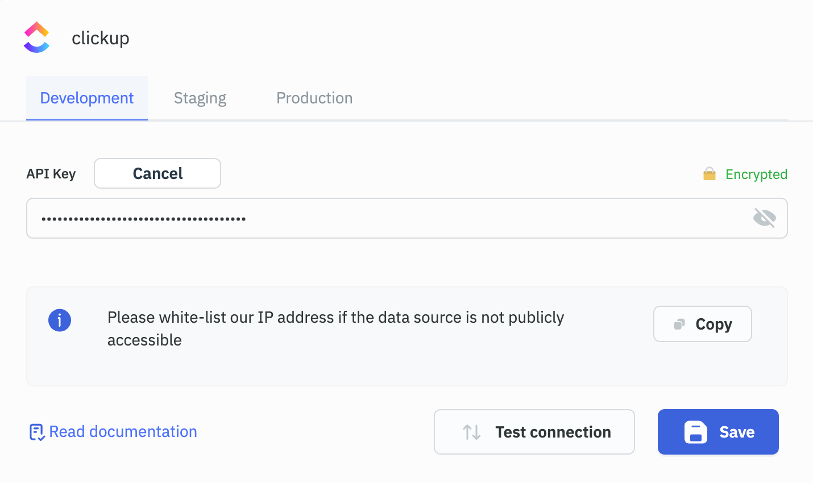
Task: Save the API key configuration
Action: point(717,432)
